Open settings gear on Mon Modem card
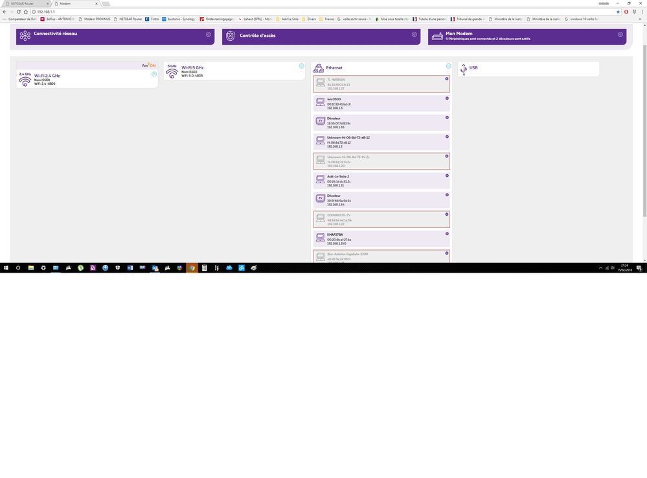647x478 pixels. pos(620,35)
